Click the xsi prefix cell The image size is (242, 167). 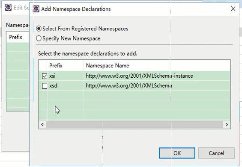pyautogui.click(x=53, y=76)
